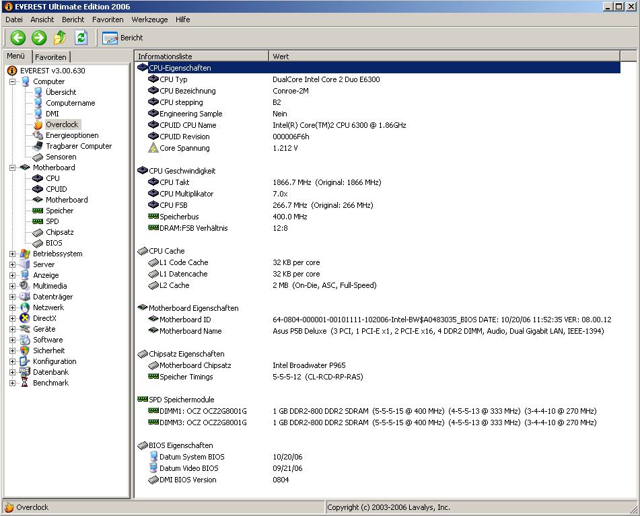Click the Intel Broadwater P965 value
The height and width of the screenshot is (516, 640).
(x=309, y=365)
